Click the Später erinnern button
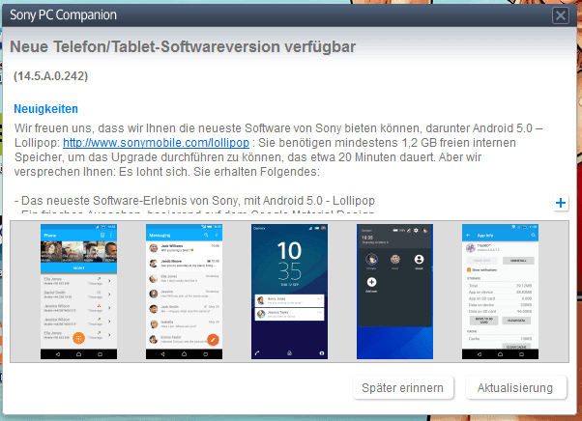 click(x=403, y=387)
